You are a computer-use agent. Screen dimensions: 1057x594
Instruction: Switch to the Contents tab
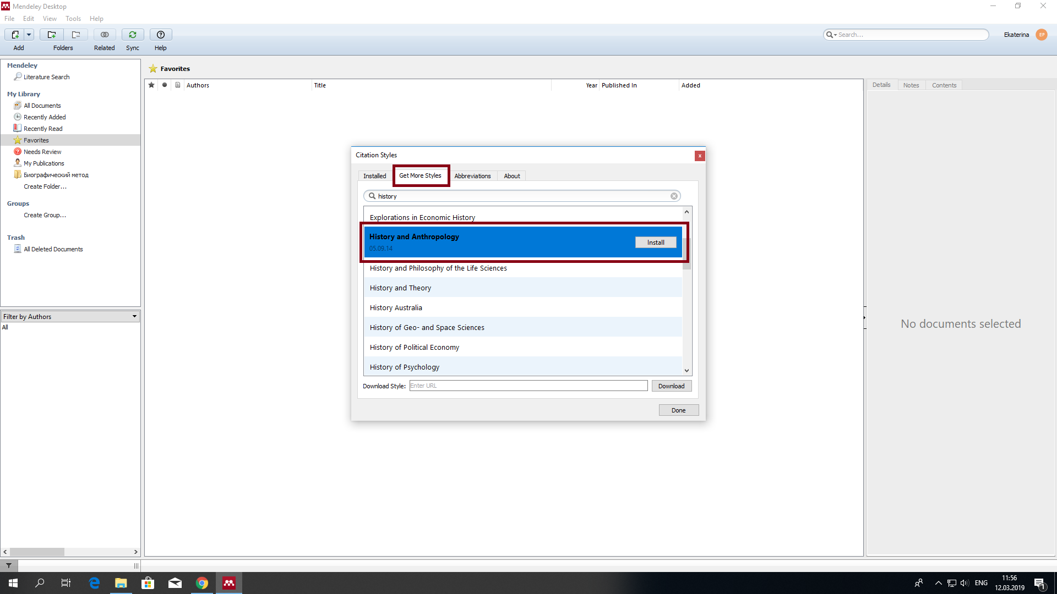[944, 85]
